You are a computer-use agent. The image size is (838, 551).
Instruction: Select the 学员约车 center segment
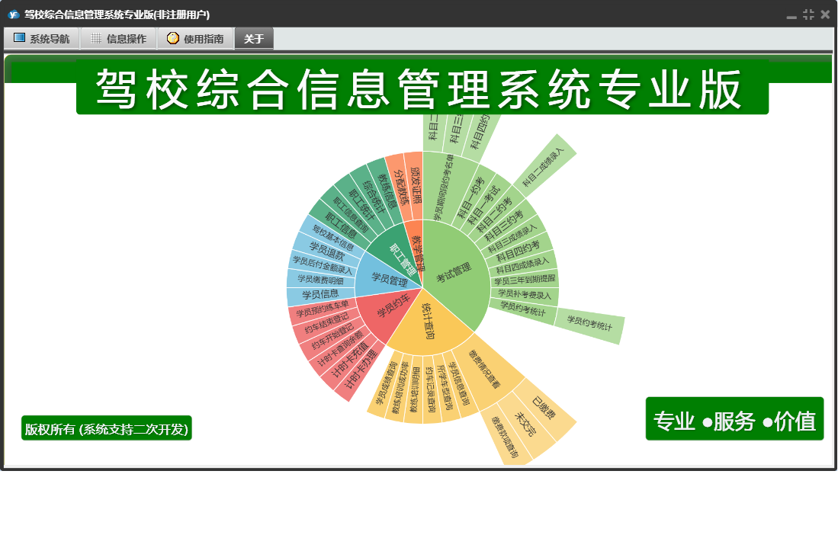coord(392,306)
